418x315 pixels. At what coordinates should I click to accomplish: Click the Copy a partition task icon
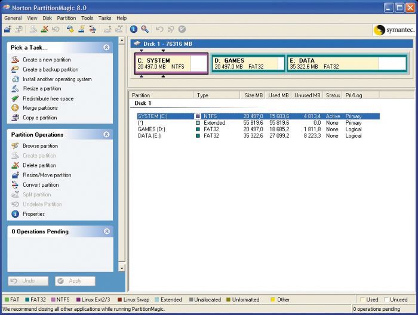point(15,118)
